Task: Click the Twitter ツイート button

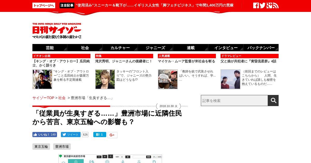Action: click(71, 135)
